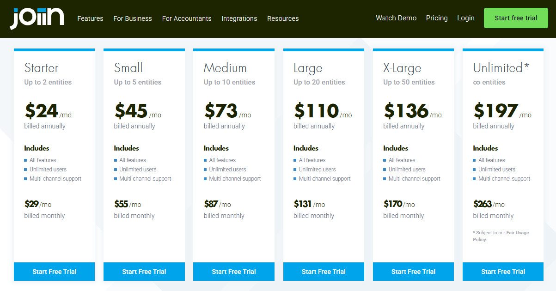Open the For Accountants menu
556x291 pixels.
186,18
